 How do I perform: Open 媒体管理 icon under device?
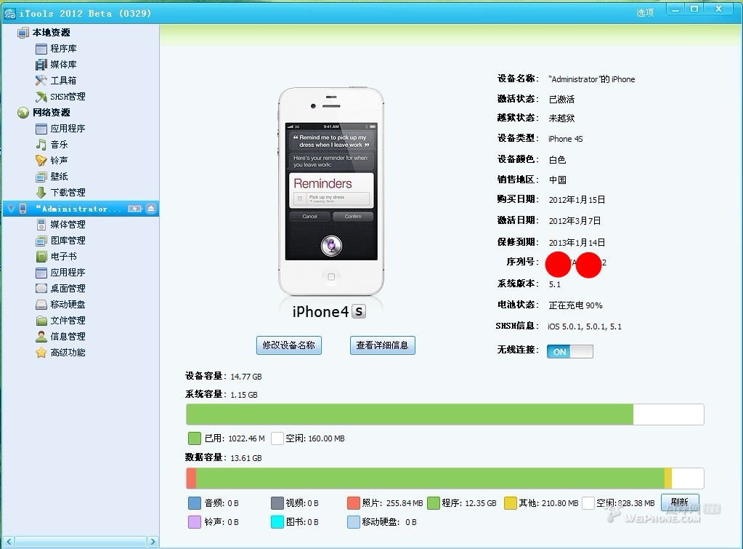point(41,225)
